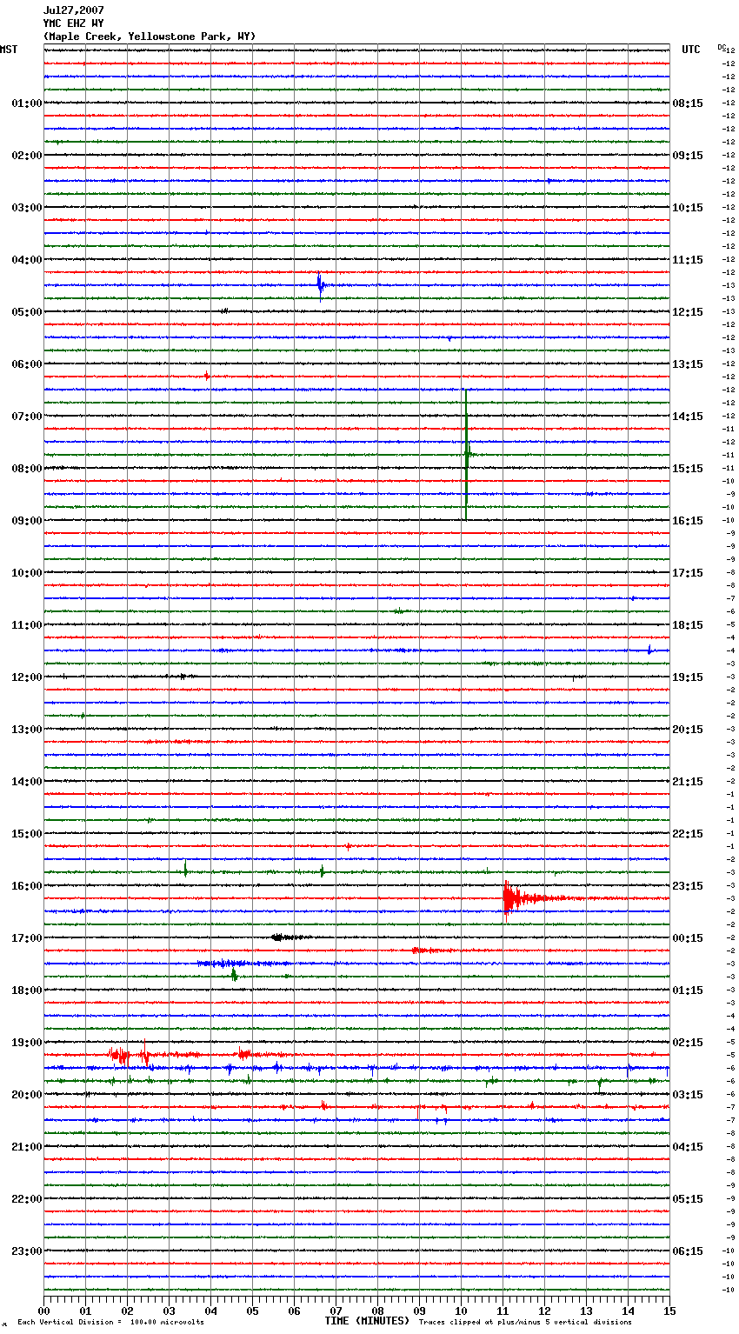The height and width of the screenshot is (1334, 739).
Task: Select the 01:00 MST row label
Action: [x=27, y=103]
